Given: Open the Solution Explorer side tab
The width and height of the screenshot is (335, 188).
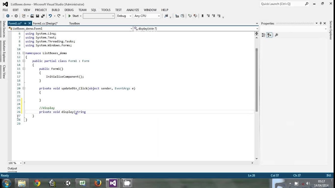Looking at the screenshot, I should [x=4, y=51].
